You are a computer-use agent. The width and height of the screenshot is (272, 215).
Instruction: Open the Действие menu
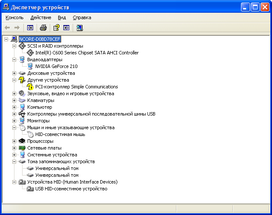click(41, 17)
